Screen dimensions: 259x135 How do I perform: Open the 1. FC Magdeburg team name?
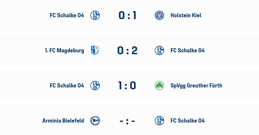64,50
